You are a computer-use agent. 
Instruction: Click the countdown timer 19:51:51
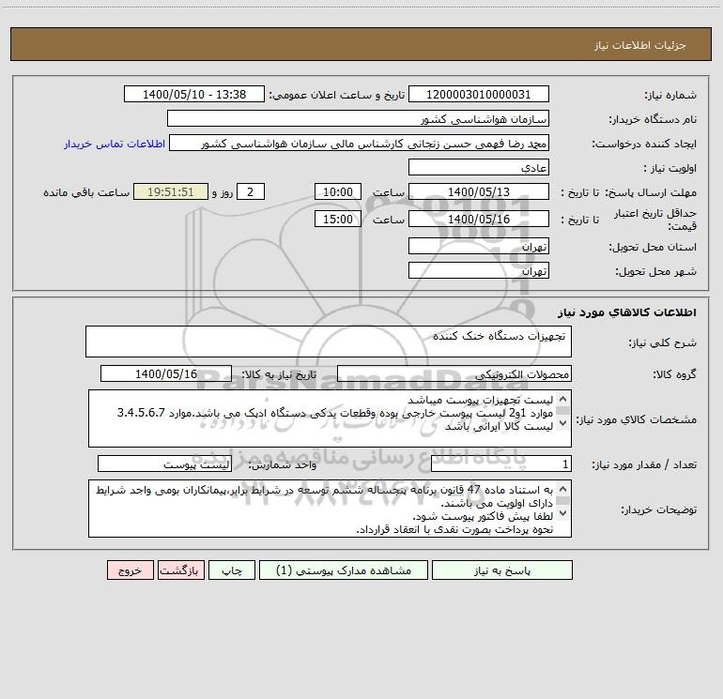click(x=171, y=191)
